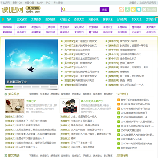Click the 美文欣赏 section grid icon
The height and width of the screenshot is (158, 158).
click(6, 94)
